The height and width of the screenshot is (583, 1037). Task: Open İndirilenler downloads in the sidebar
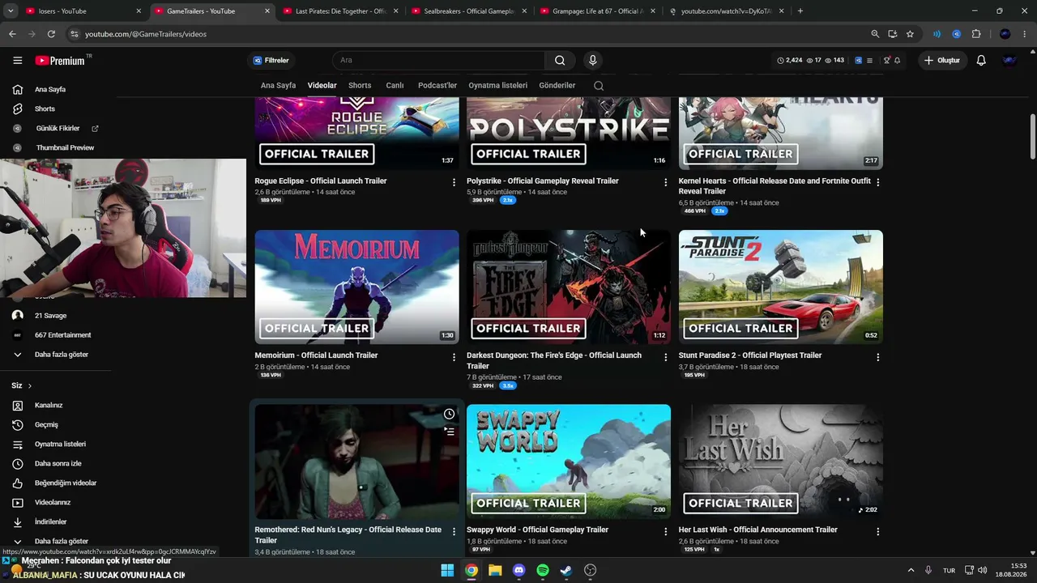[50, 522]
